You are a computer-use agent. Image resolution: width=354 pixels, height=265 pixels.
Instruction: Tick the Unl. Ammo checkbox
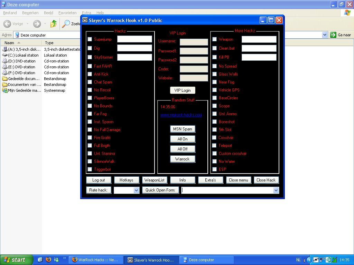point(214,114)
